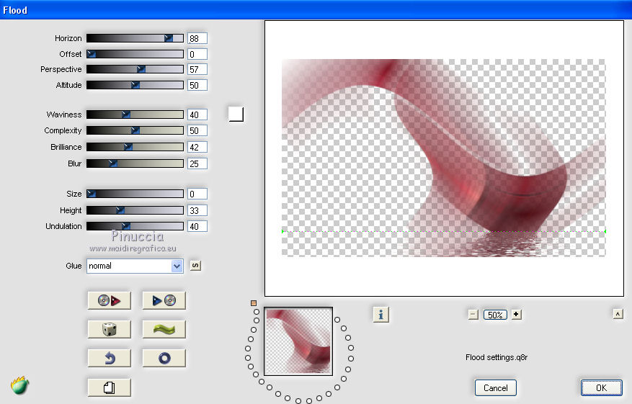Click the Horizon value field showing 88
This screenshot has width=632, height=404.
197,38
